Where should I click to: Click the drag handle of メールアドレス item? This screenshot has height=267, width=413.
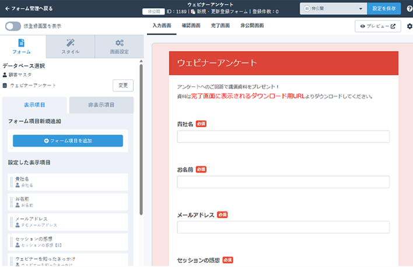pyautogui.click(x=11, y=222)
